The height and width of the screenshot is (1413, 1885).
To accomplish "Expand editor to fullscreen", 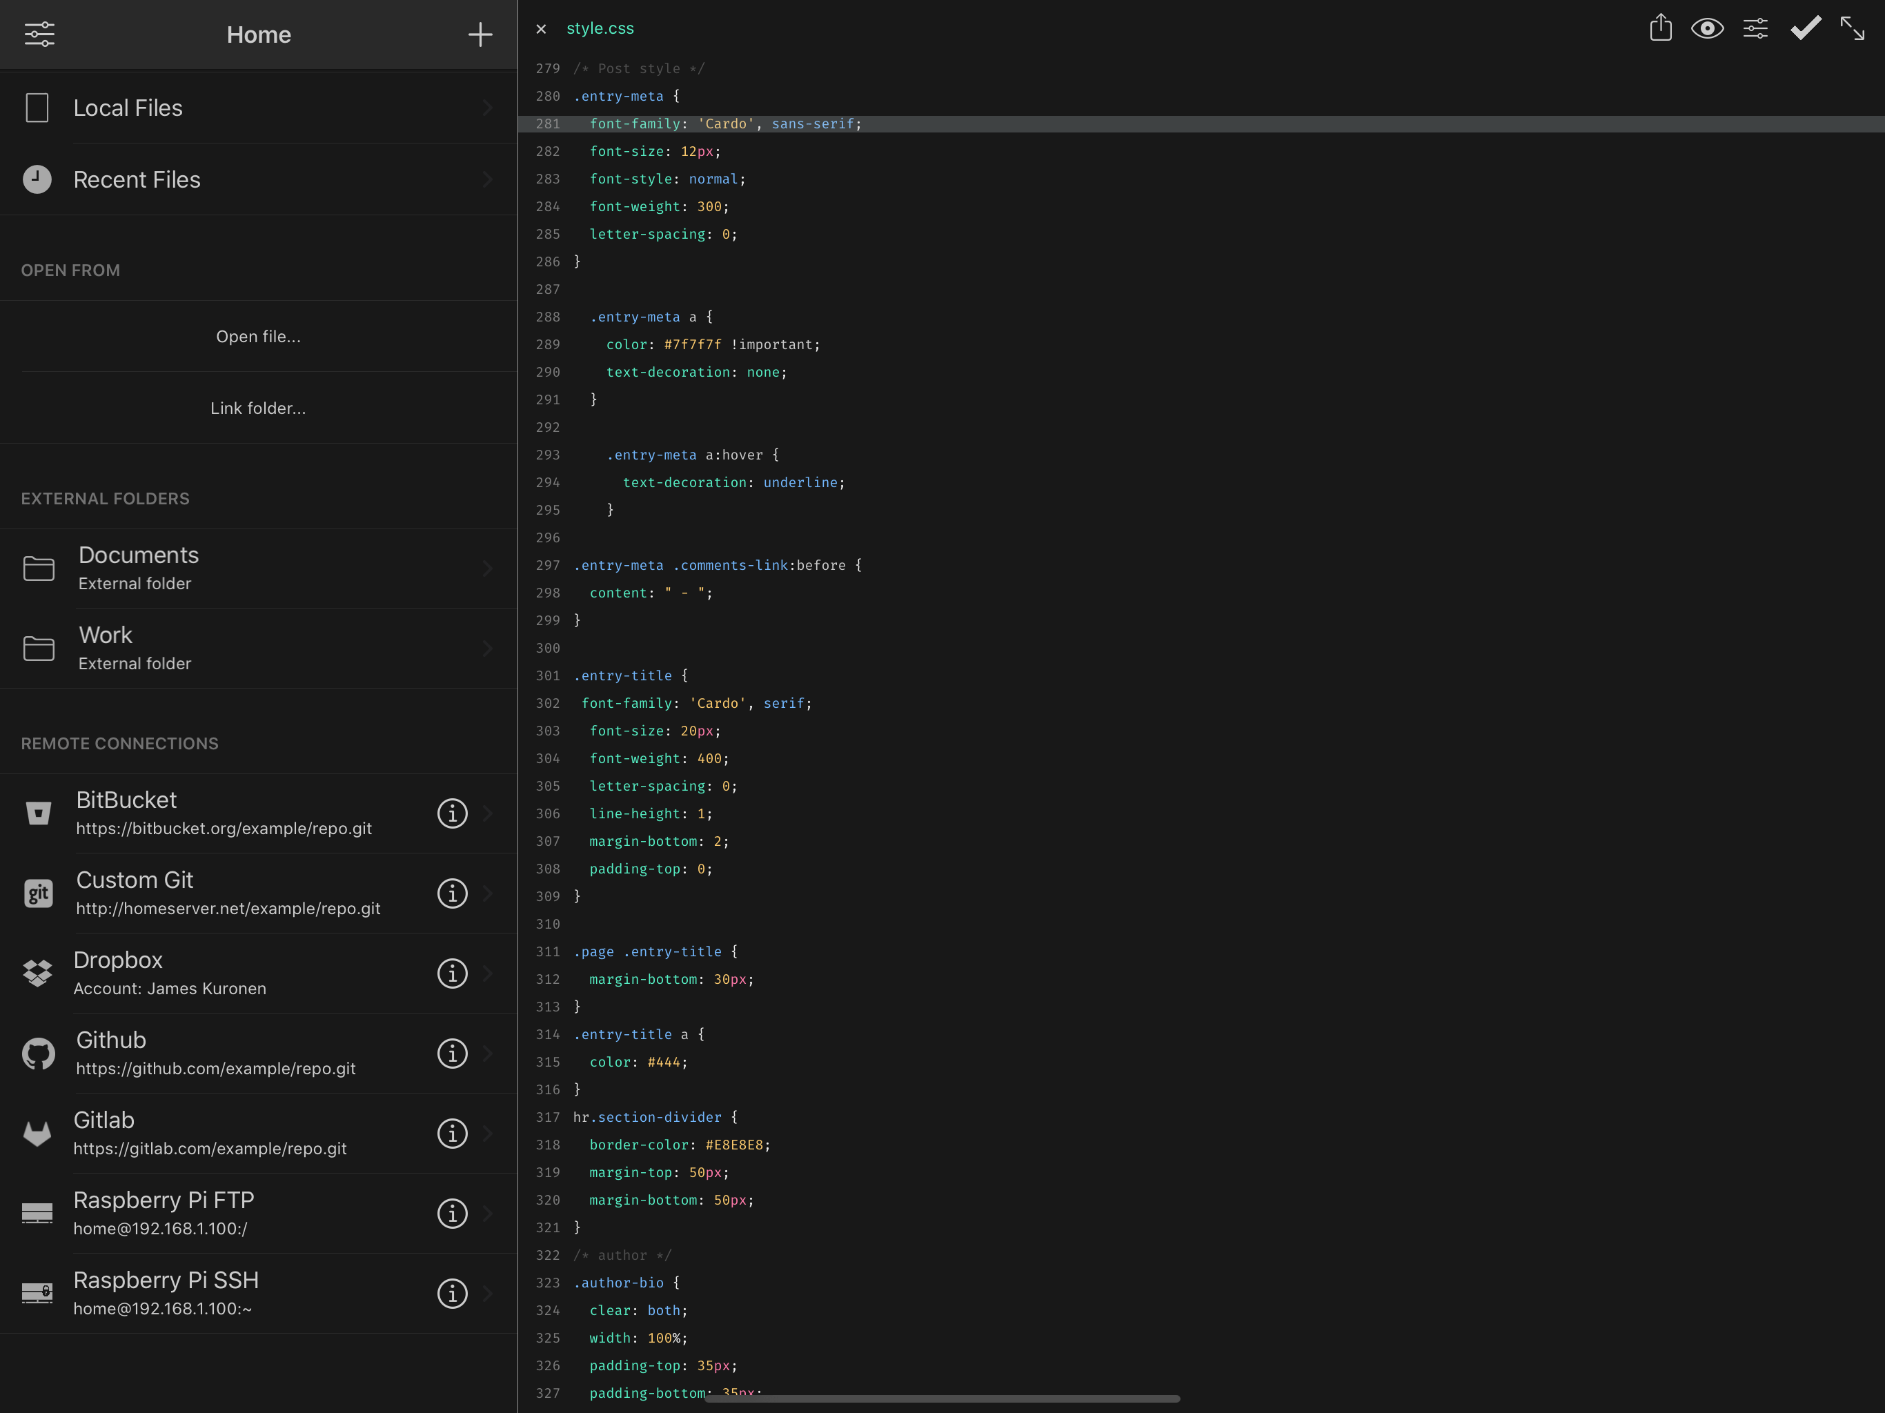I will (x=1853, y=28).
